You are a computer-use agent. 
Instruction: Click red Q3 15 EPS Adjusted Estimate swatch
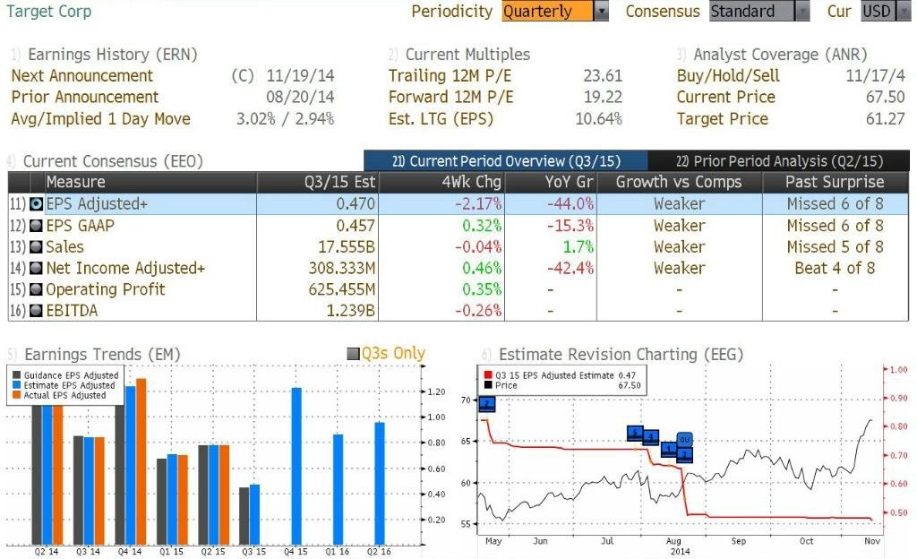click(x=488, y=375)
